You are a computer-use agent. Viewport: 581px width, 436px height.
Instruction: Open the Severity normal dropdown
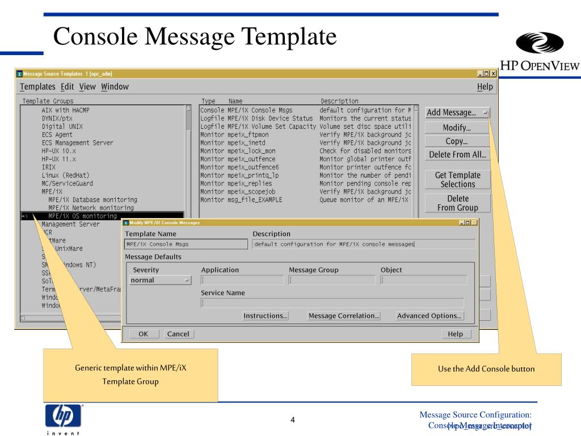pyautogui.click(x=160, y=280)
